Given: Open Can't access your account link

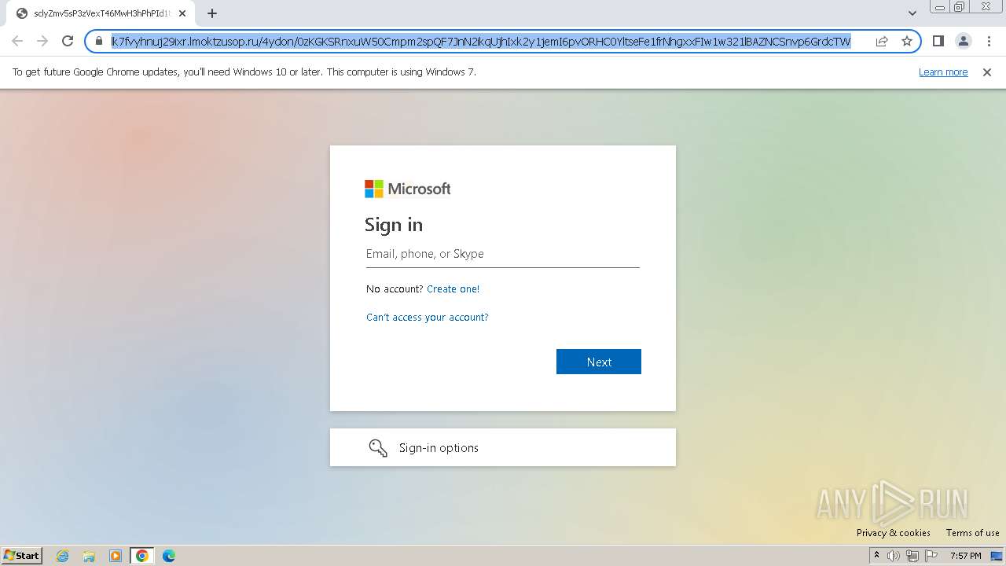Looking at the screenshot, I should [x=427, y=317].
